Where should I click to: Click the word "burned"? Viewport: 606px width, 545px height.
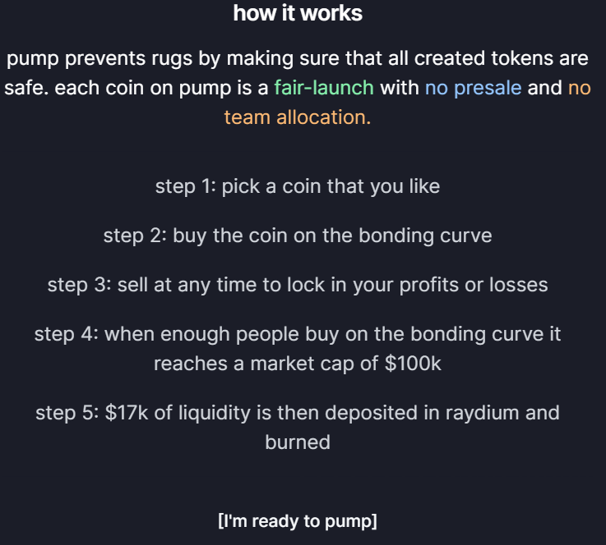[298, 442]
